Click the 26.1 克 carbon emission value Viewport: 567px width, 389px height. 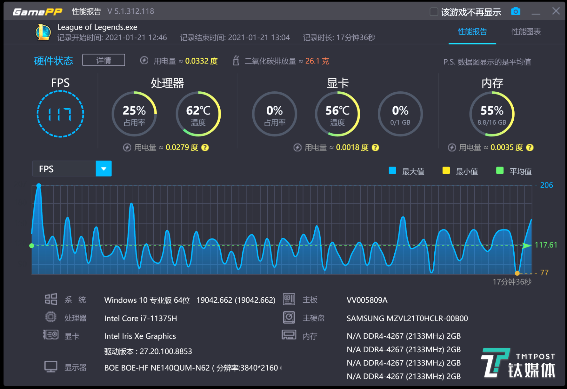tap(317, 61)
